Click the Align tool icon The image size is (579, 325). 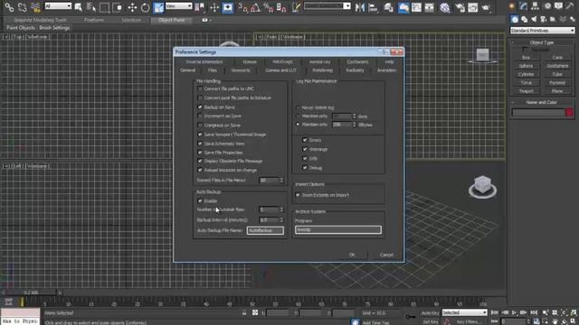coord(374,7)
